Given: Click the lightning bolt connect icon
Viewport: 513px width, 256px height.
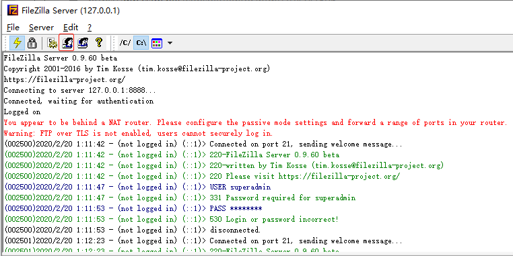Looking at the screenshot, I should click(x=17, y=42).
